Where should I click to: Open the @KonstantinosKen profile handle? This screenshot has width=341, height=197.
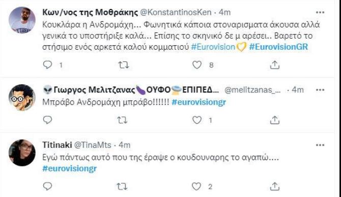click(x=176, y=12)
